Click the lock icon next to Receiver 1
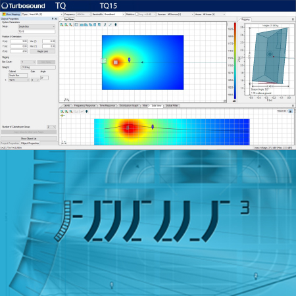The image size is (296, 296). [x=290, y=111]
